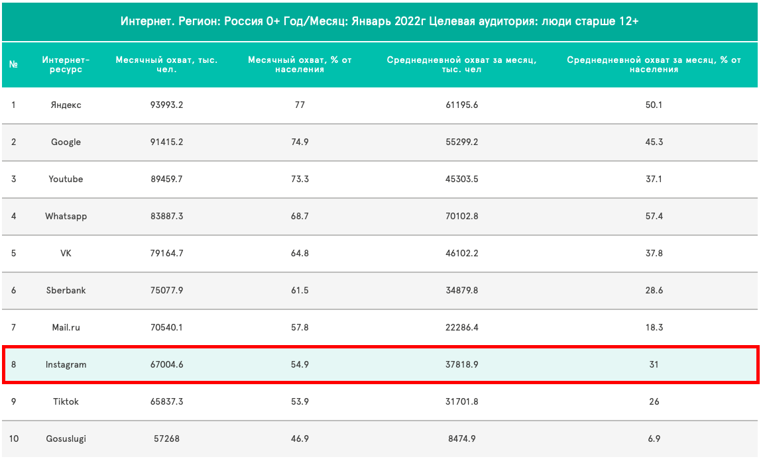Select the Sberbank resource name
Image resolution: width=763 pixels, height=461 pixels.
(x=66, y=290)
